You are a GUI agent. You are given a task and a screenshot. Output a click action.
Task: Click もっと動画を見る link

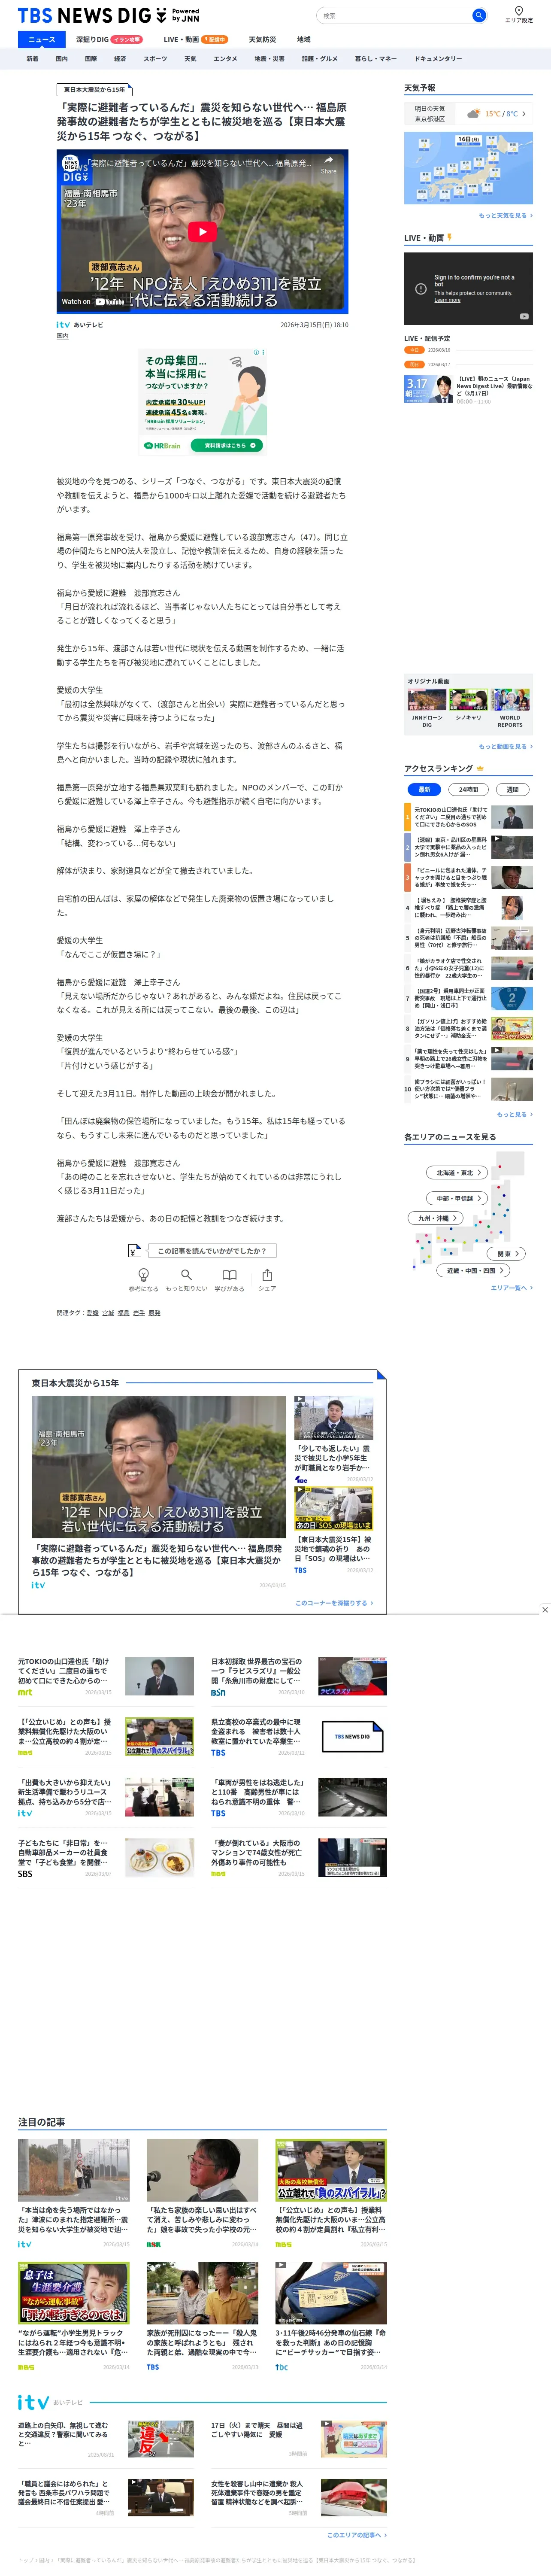pyautogui.click(x=505, y=746)
